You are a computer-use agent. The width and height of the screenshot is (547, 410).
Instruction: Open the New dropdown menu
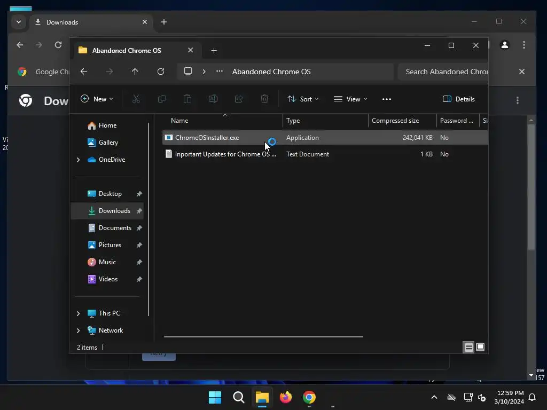tap(97, 99)
